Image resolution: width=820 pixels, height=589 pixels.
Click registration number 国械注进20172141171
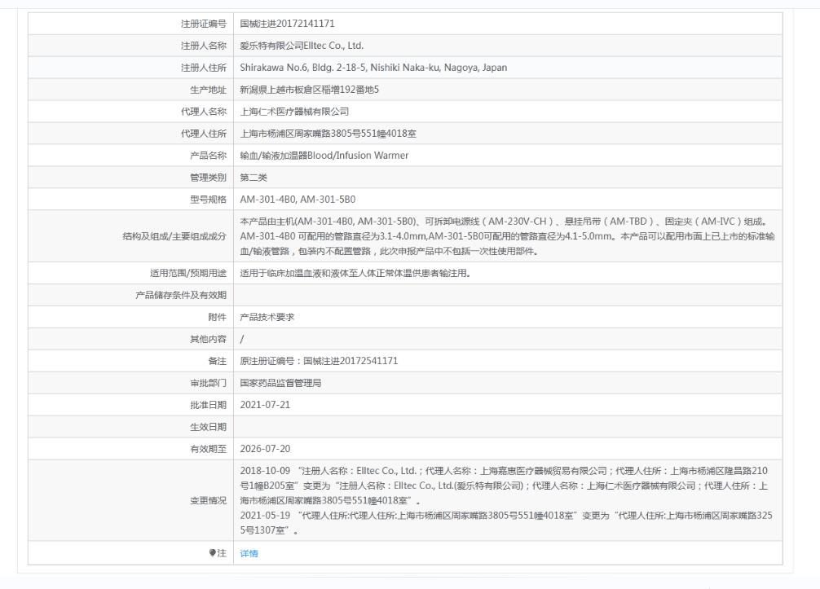pos(287,24)
